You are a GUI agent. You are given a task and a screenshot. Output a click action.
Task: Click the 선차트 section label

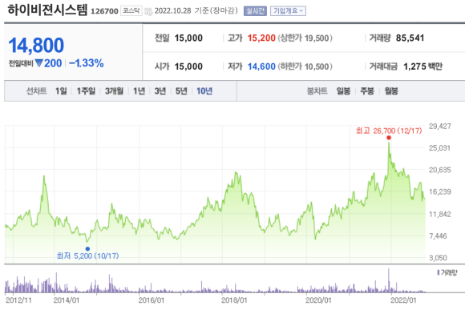(36, 91)
